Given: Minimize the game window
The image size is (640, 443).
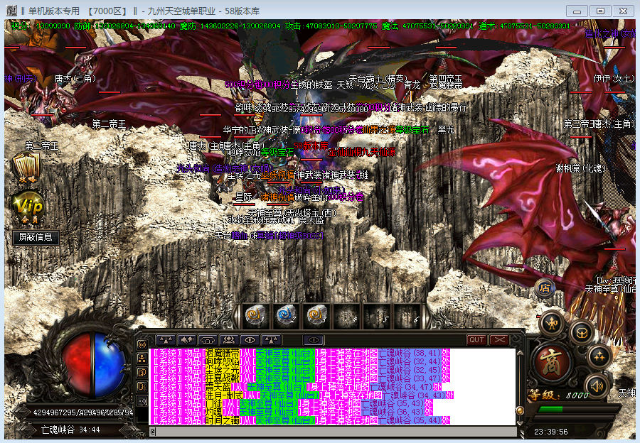Looking at the screenshot, I should point(577,11).
